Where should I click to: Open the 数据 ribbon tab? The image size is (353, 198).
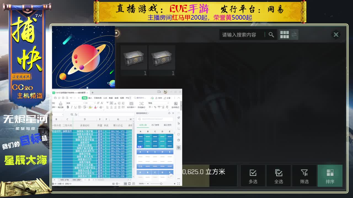click(x=111, y=98)
